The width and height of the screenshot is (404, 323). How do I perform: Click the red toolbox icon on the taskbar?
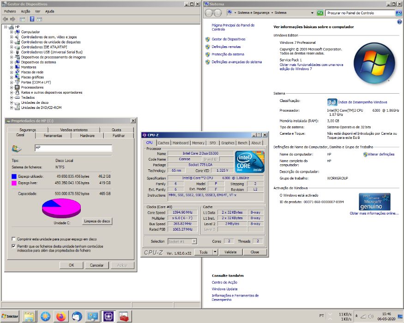coord(124,317)
